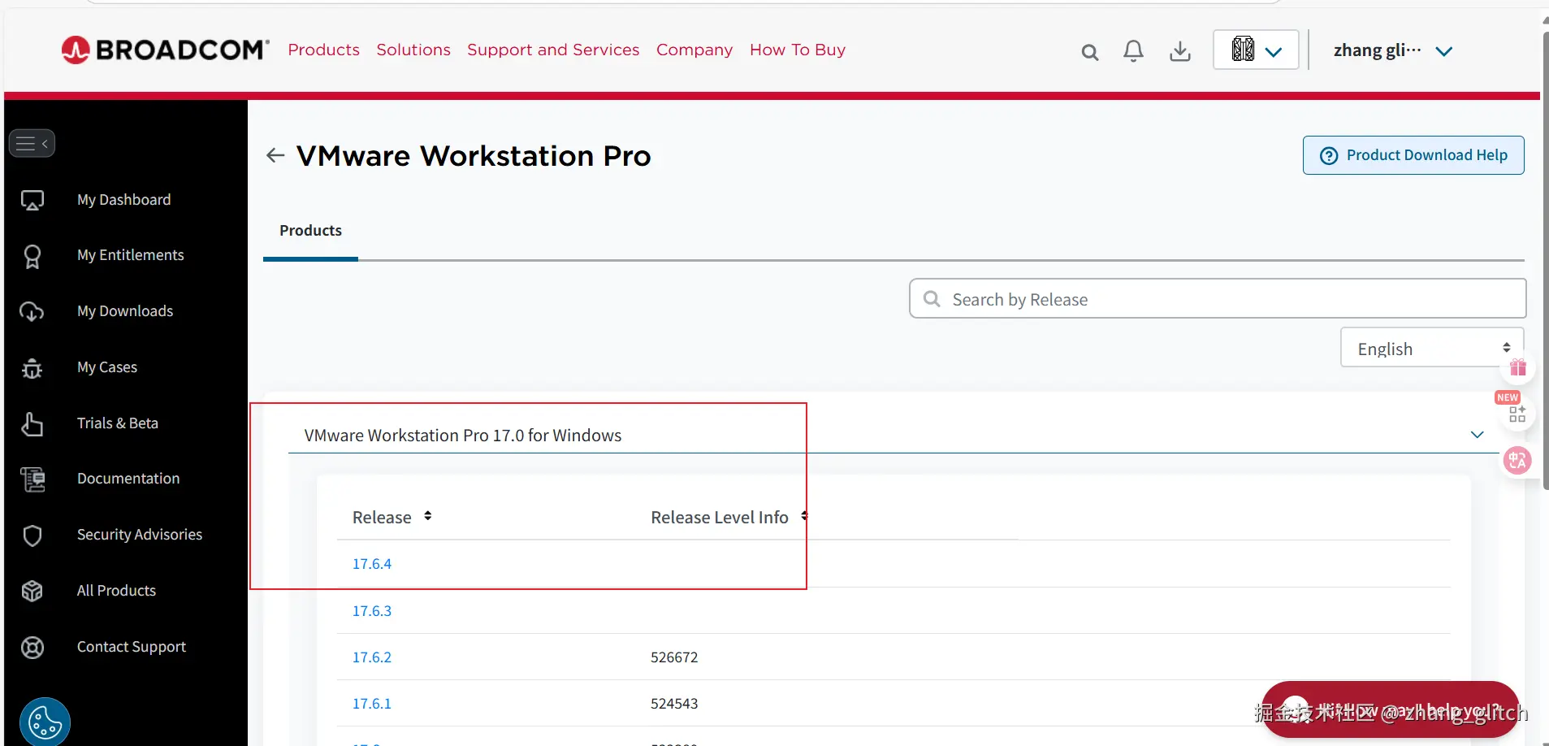
Task: Expand the zhang gli user account menu
Action: point(1392,50)
